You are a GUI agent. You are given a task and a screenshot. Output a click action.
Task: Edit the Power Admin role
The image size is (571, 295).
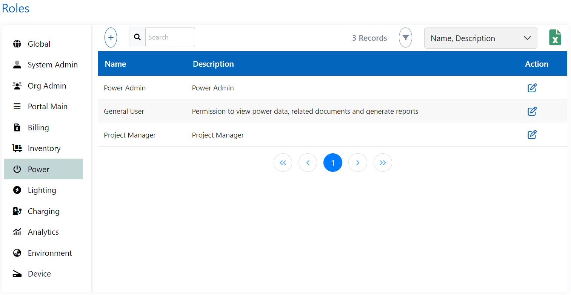tap(532, 88)
